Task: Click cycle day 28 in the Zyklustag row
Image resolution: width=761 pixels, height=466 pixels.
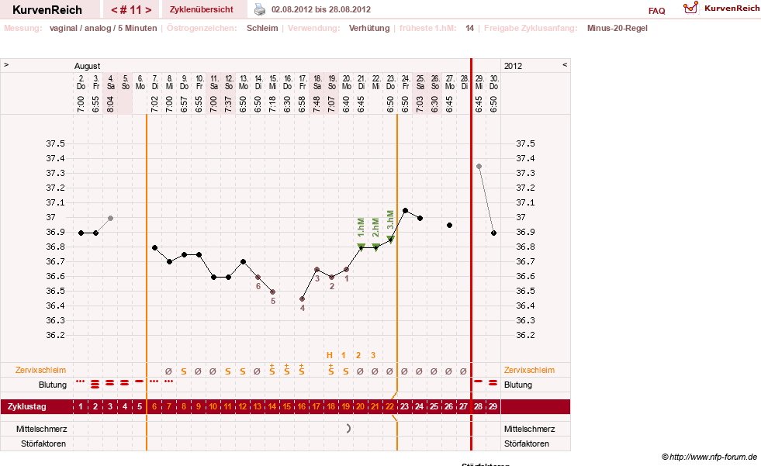Action: [x=479, y=406]
